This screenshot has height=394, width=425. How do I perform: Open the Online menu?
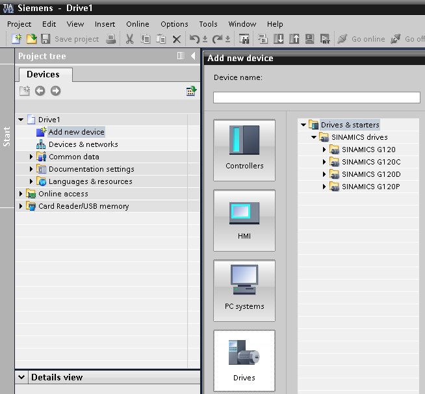(x=137, y=24)
